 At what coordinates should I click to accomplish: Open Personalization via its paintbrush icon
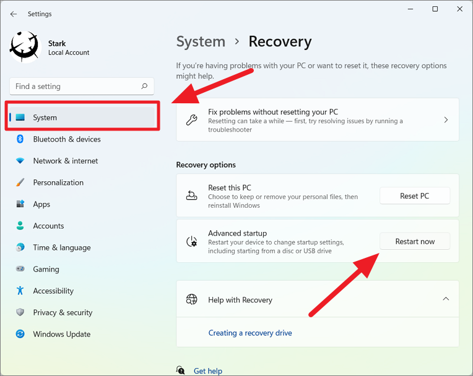coord(20,182)
